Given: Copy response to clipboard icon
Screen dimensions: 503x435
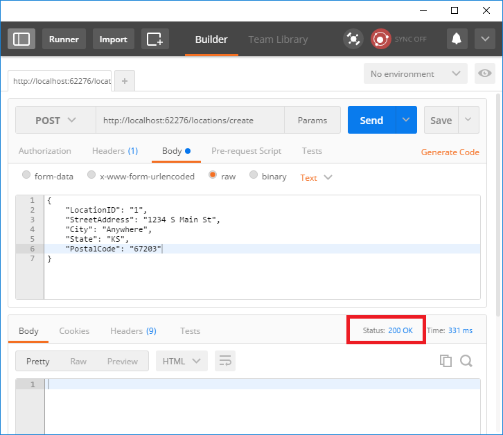Looking at the screenshot, I should [445, 361].
